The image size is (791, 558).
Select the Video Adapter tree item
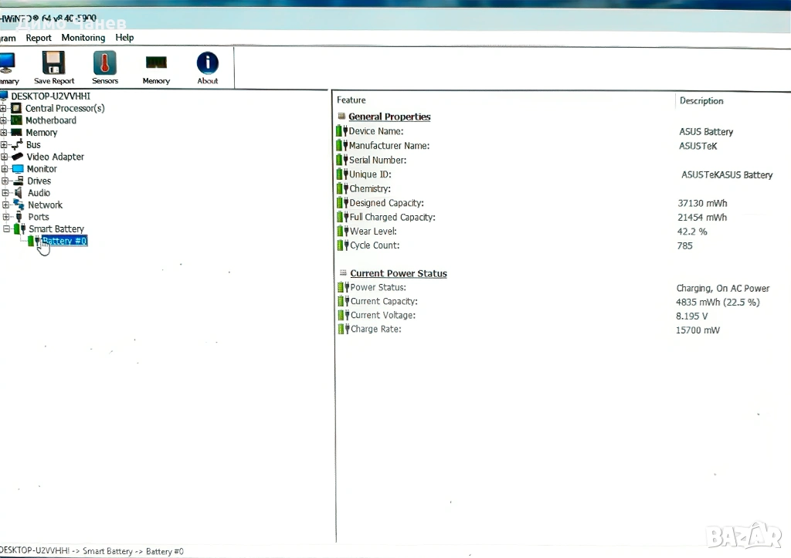tap(55, 157)
